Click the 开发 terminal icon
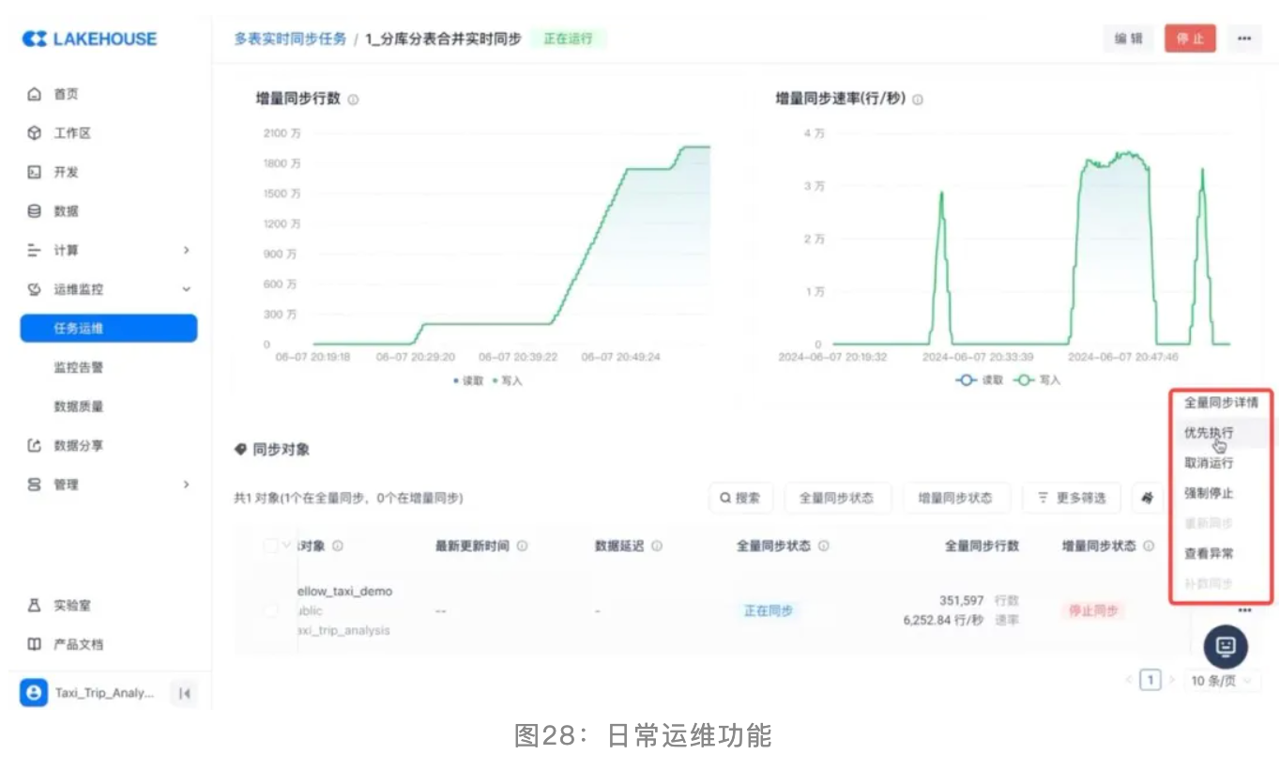Screen dimensions: 1280x770 click(x=35, y=173)
